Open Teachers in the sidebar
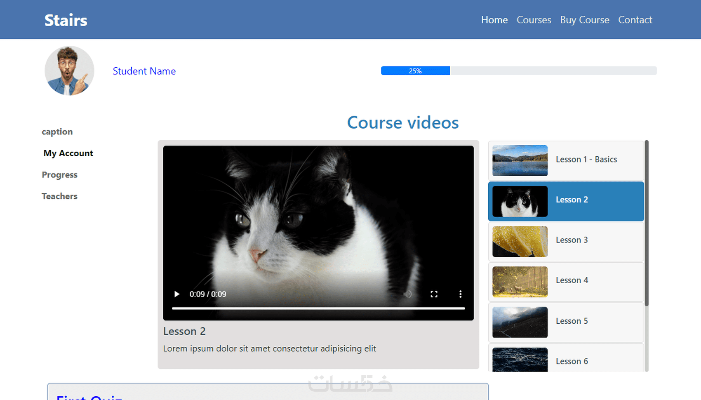Screen dimensions: 701x400 [59, 196]
